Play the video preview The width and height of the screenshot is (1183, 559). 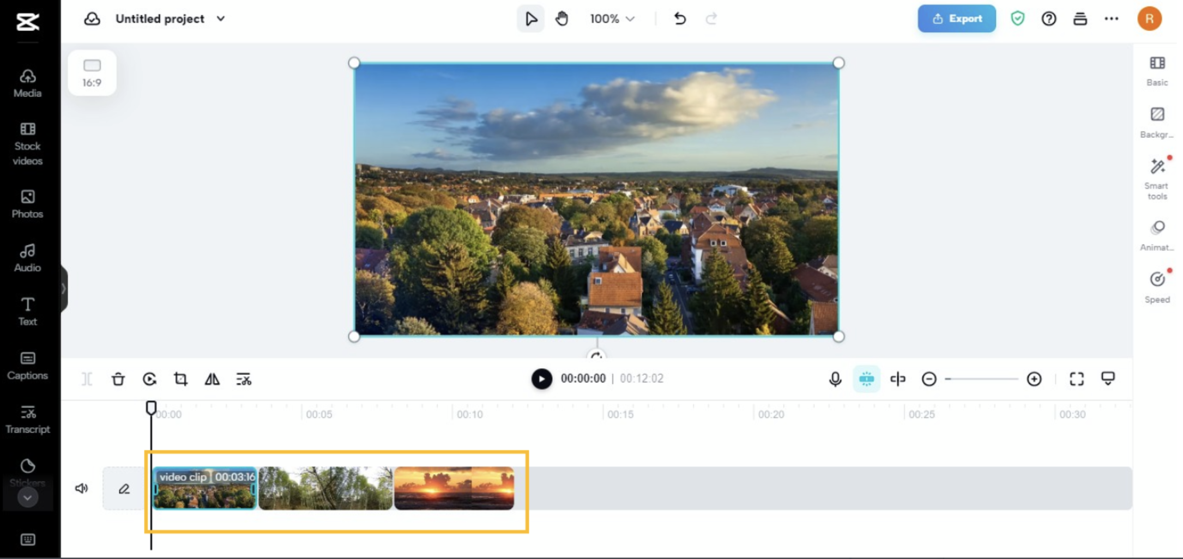541,379
